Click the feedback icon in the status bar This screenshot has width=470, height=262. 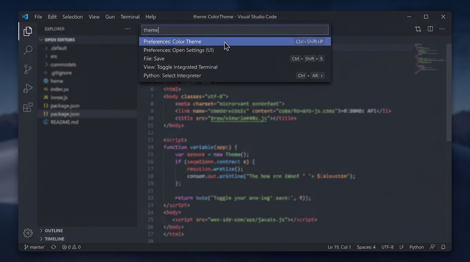click(432, 247)
